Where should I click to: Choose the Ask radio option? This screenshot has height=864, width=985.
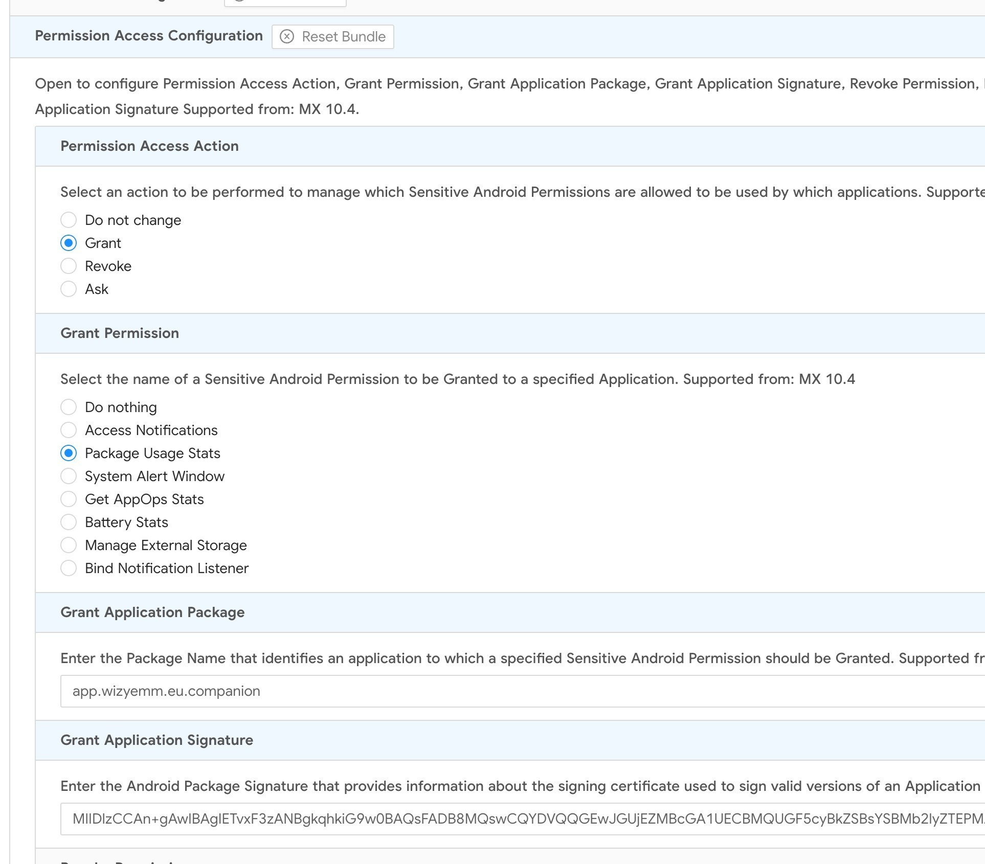tap(69, 289)
